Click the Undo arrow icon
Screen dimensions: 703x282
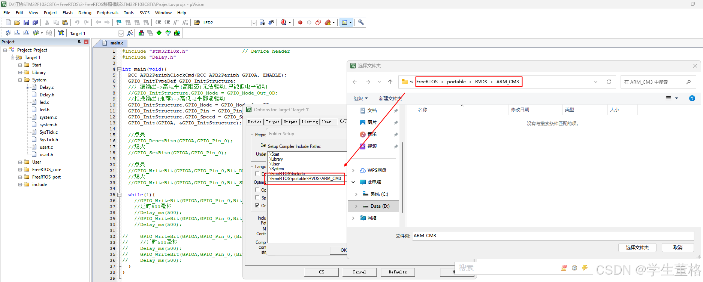click(x=77, y=22)
